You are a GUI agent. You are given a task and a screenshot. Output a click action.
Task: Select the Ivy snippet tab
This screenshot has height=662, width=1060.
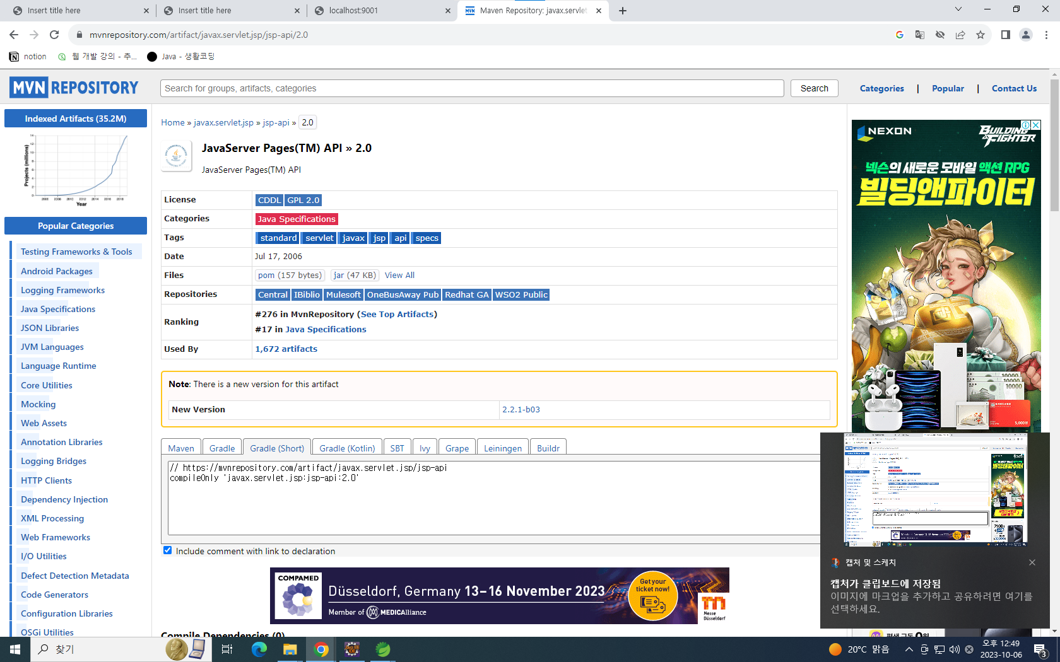point(425,448)
